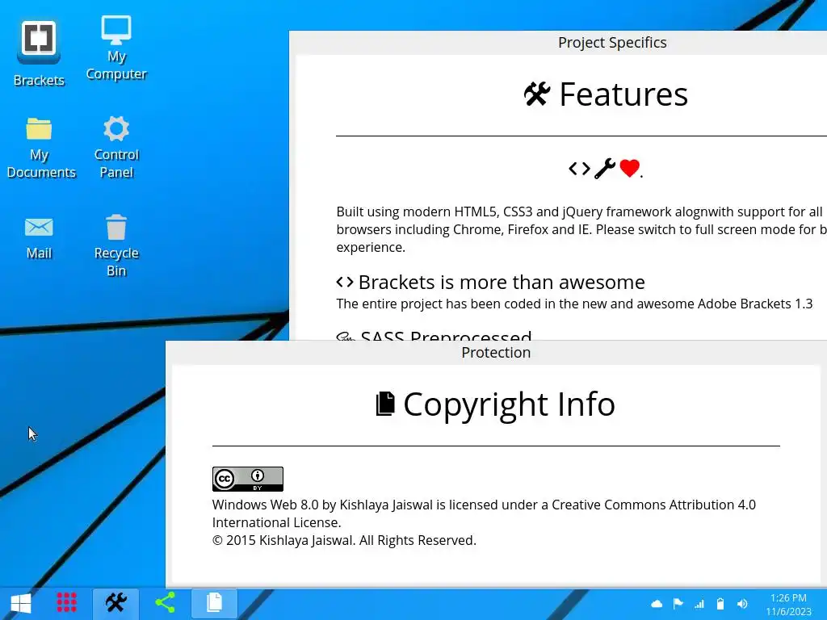
Task: Click the battery icon in system tray
Action: pos(720,604)
